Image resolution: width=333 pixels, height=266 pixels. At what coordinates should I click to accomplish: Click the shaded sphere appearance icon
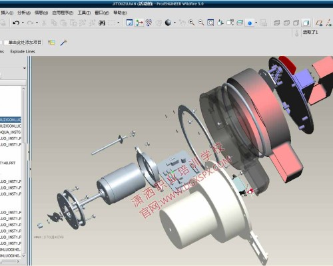[x=168, y=23]
